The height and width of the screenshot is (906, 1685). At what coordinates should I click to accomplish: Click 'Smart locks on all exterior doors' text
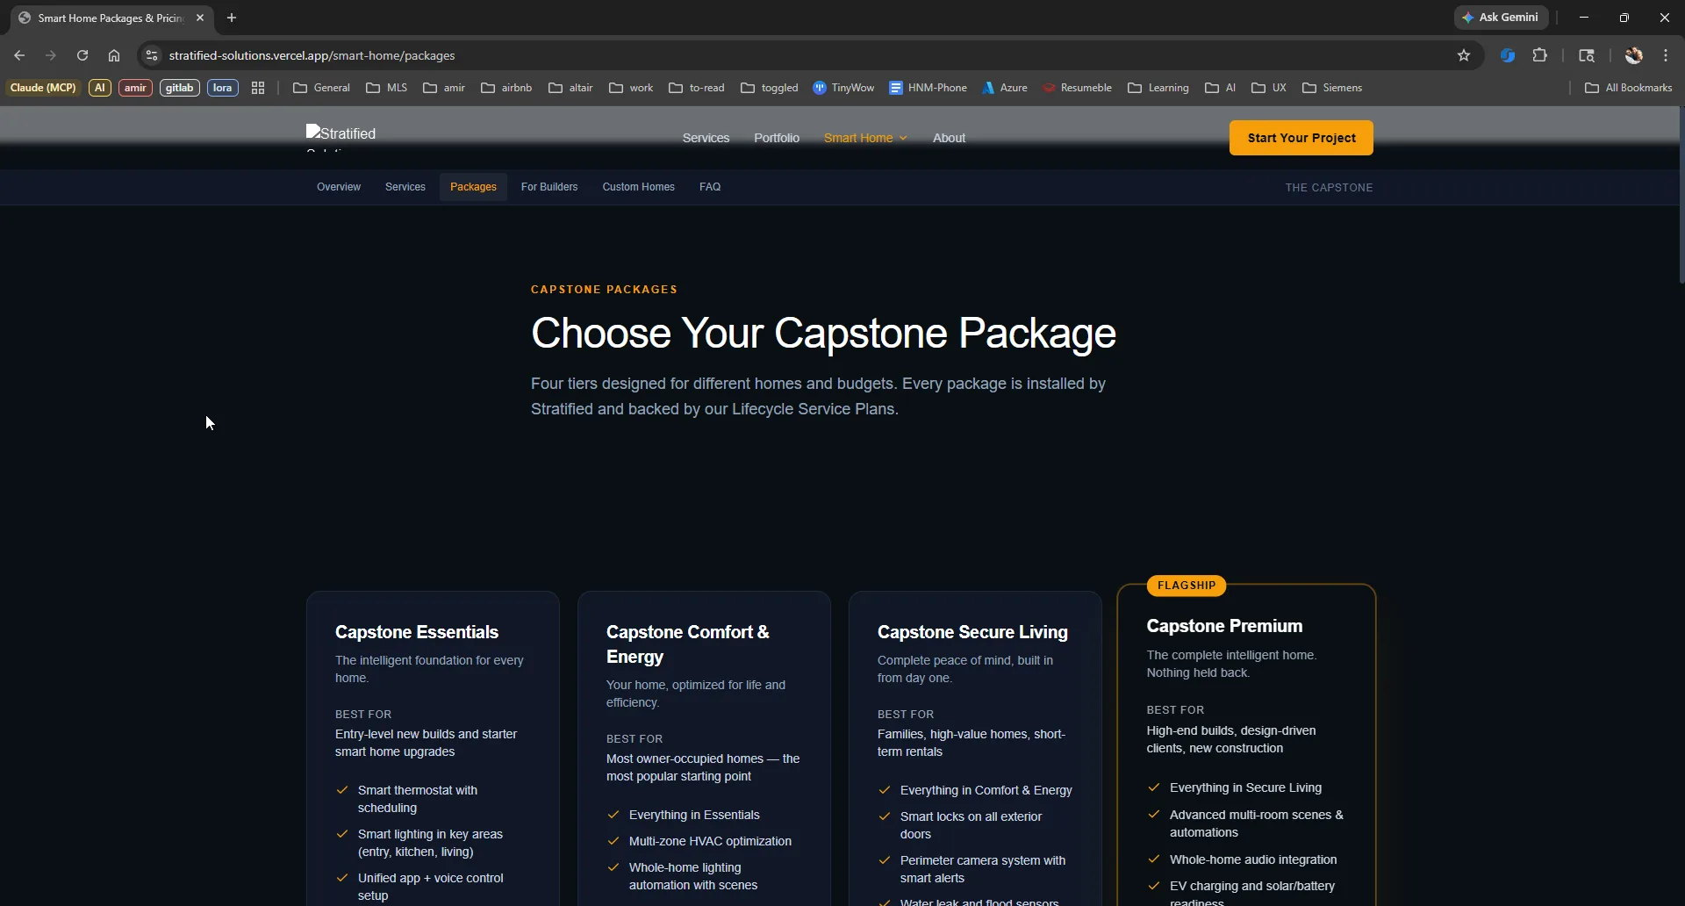click(971, 825)
